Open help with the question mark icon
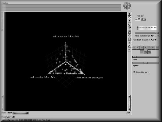Screen dimensions: 162x122 129,21
